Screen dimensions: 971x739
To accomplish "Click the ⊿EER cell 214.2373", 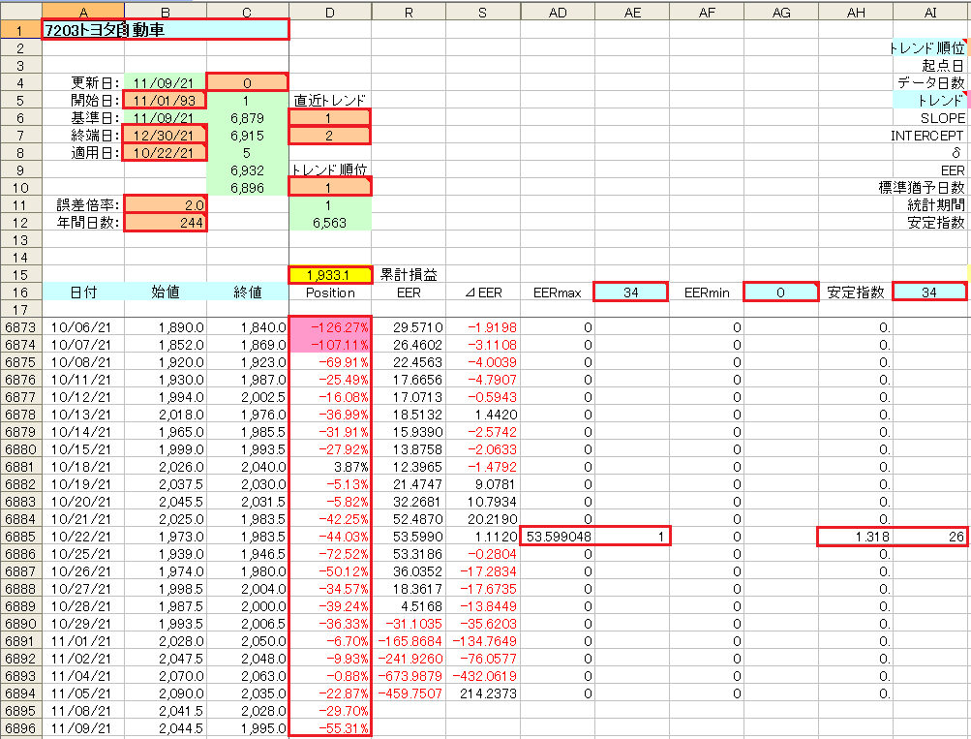I will tap(483, 693).
